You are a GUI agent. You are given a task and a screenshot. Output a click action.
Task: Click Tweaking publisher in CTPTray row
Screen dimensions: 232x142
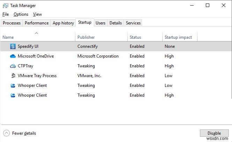[86, 66]
